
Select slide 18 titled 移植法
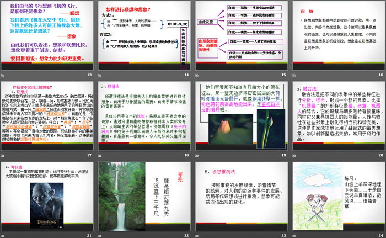click(x=144, y=117)
